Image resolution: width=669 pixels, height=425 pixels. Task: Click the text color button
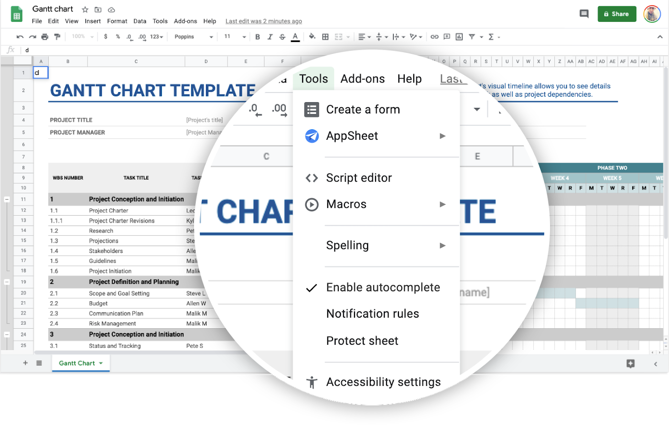(295, 37)
